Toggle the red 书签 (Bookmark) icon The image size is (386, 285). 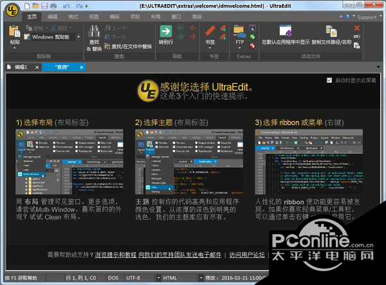[x=210, y=31]
